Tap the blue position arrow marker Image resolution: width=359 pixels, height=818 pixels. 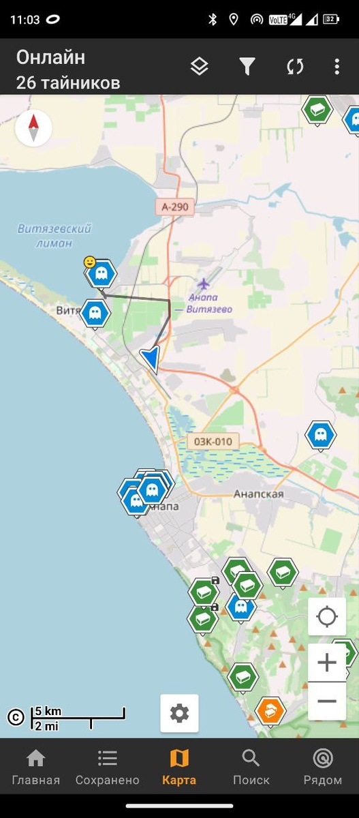(151, 359)
